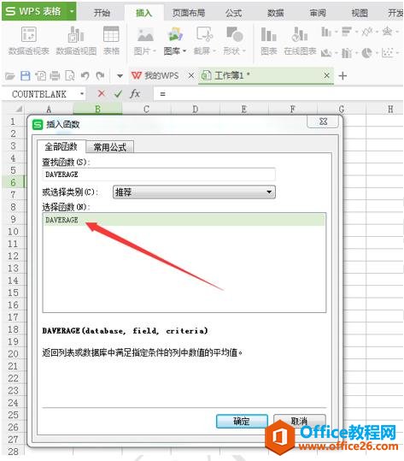Viewport: 404px width, 461px height.
Task: Open file with folder icon
Action: coord(10,76)
